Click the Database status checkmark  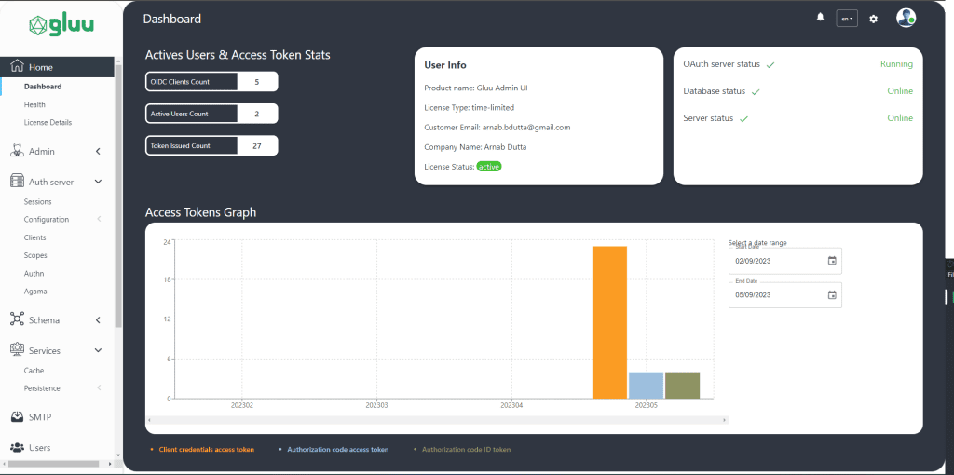click(756, 92)
